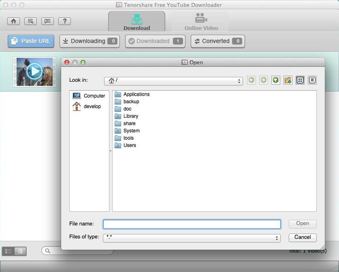Viewport: 339px width, 272px height.
Task: Click the search magnifier icon at bottom
Action: [48, 251]
